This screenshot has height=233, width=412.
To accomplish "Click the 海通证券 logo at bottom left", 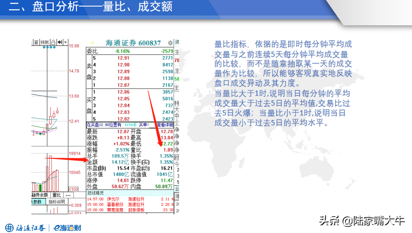I will 25,228.
